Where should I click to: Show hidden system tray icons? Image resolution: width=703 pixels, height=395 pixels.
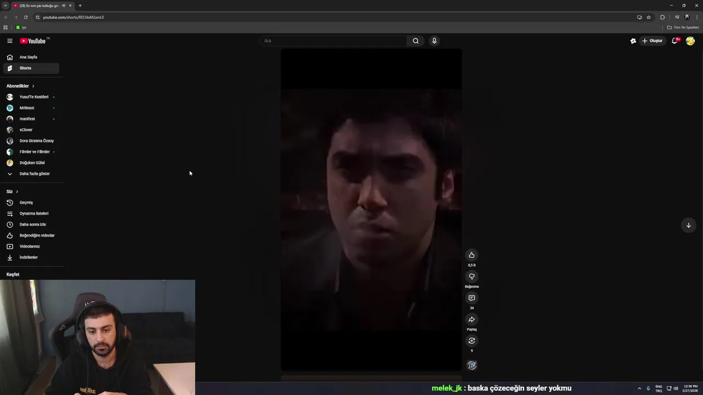[639, 388]
